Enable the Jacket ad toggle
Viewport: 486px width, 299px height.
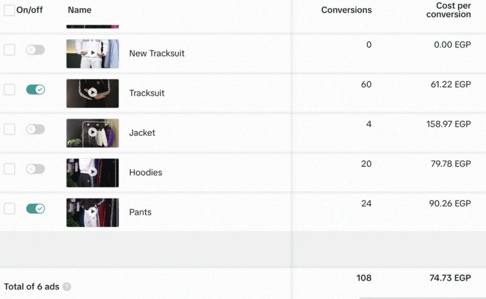[x=35, y=129]
